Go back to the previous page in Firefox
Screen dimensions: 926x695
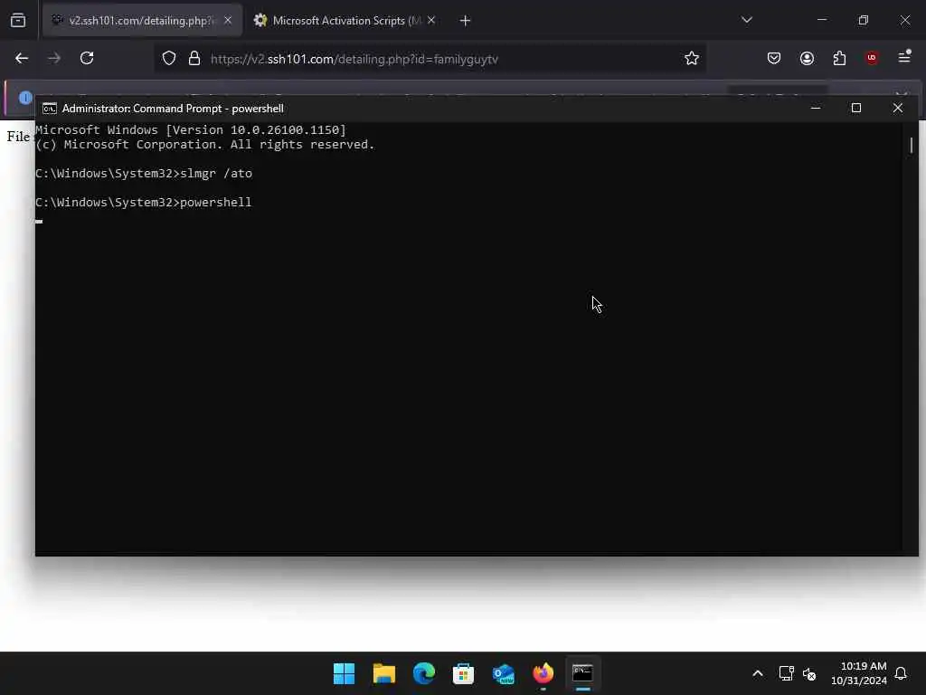[22, 58]
